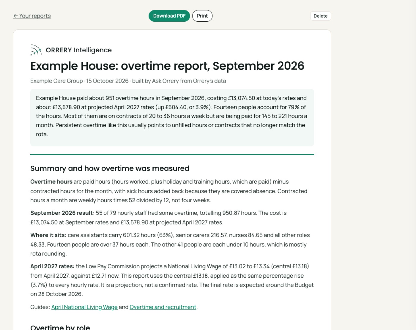Click the heading 'Summary and how overtime was measured'

[110, 168]
